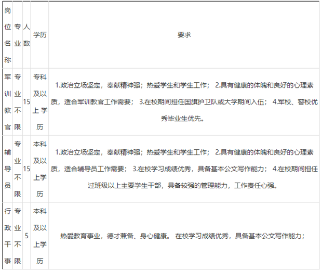
Task: Click the 岗位名称 column header cell
Action: pyautogui.click(x=7, y=35)
